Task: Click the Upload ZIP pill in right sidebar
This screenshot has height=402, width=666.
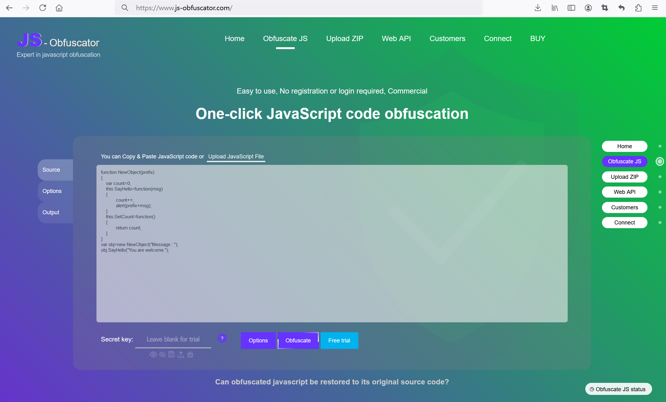Action: tap(625, 177)
